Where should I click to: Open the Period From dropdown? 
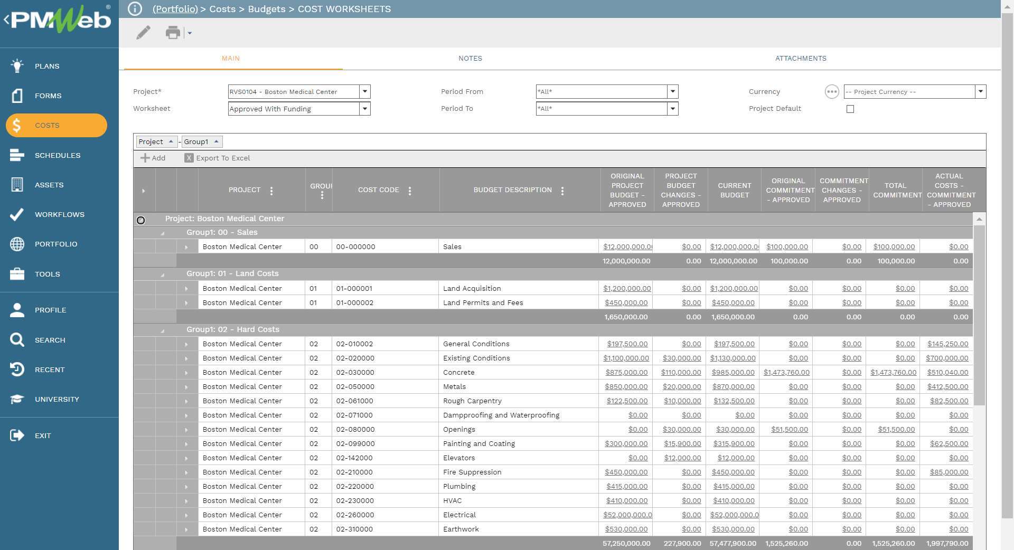pos(672,92)
